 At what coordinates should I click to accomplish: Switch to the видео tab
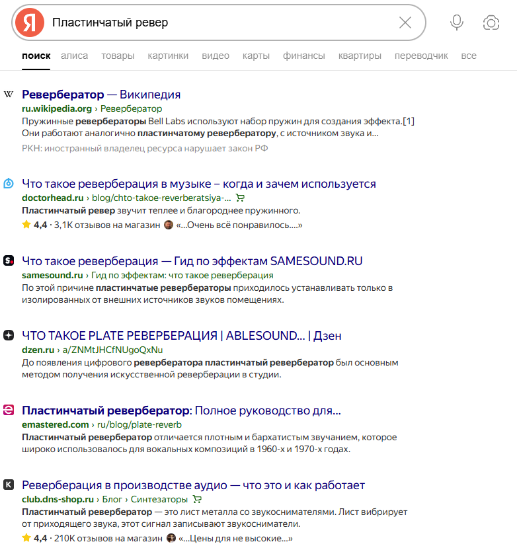click(x=216, y=56)
